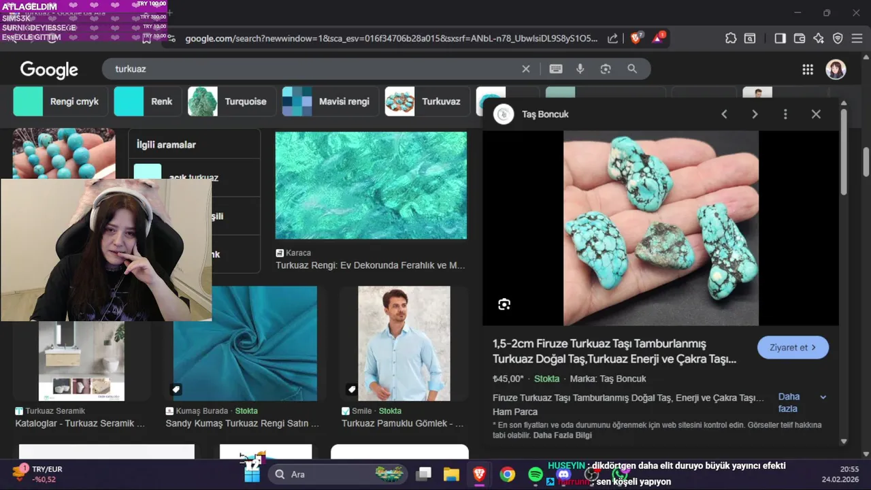The image size is (871, 490).
Task: Share this page from address bar
Action: (612, 39)
